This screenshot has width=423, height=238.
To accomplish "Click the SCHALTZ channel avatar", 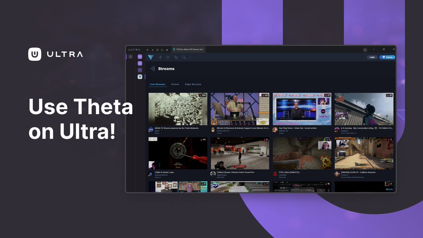I will click(x=337, y=174).
